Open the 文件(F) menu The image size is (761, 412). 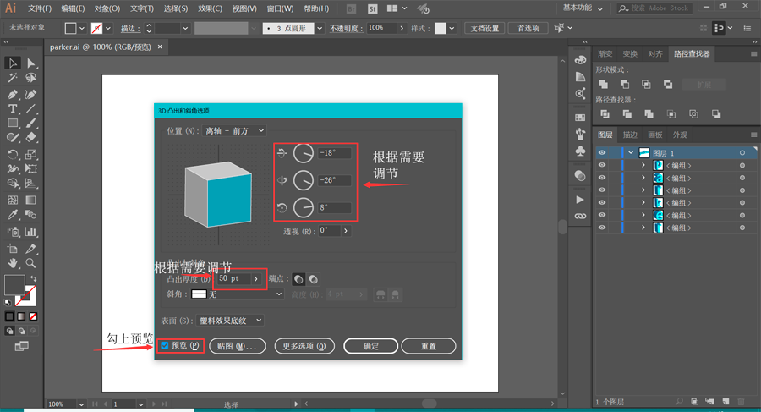click(39, 8)
